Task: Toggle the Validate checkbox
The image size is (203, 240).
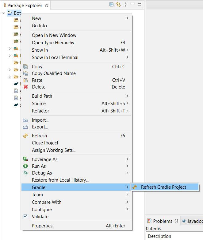Action: [x=25, y=216]
